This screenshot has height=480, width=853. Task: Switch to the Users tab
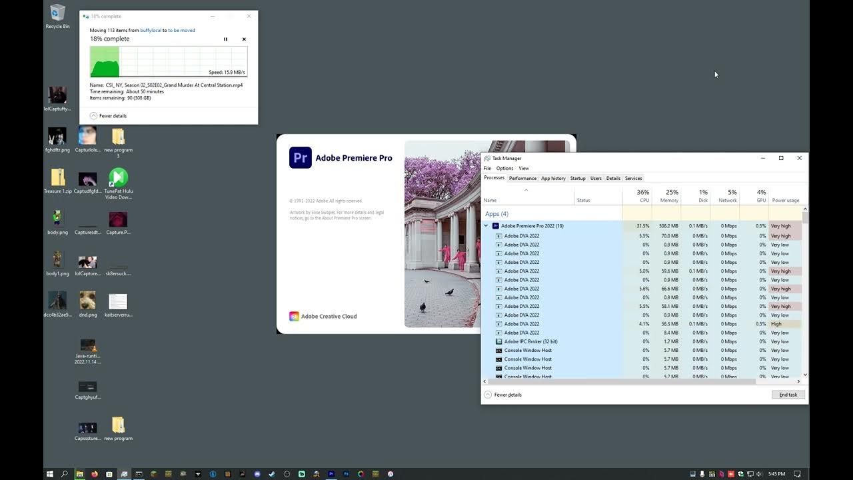pyautogui.click(x=596, y=178)
